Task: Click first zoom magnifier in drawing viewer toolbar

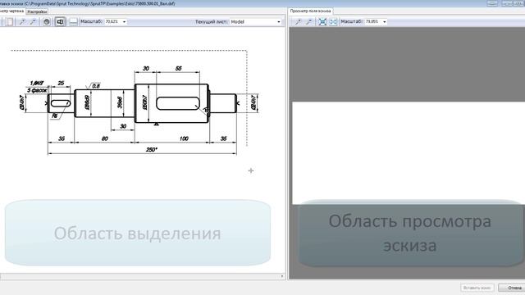Action: 22,22
